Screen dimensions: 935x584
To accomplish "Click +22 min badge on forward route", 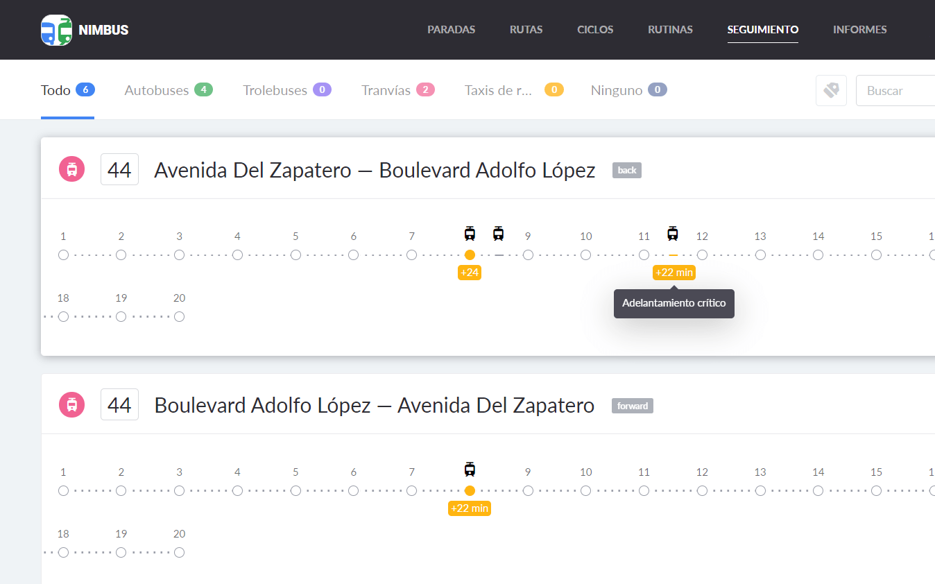I will coord(470,508).
